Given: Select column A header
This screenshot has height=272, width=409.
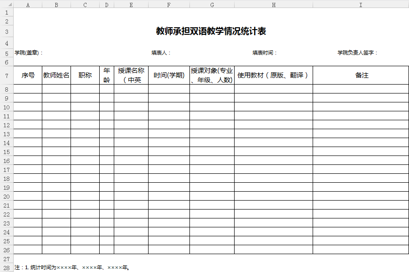Looking at the screenshot, I should coord(28,5).
